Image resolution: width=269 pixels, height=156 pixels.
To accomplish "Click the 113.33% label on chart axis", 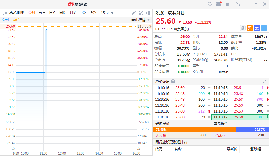I will pos(144,26).
